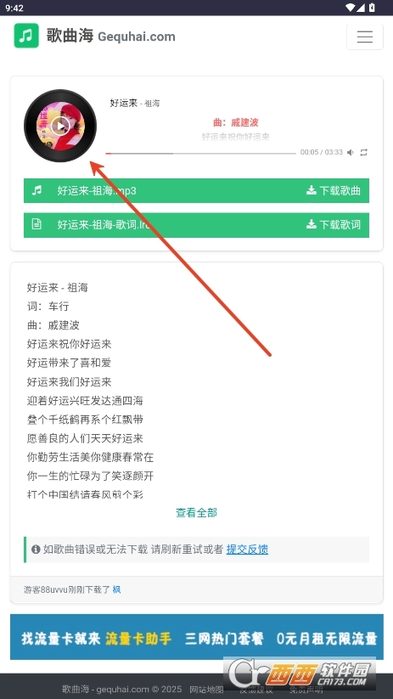393x699 pixels.
Task: Click the green Gequhai music note logo
Action: (26, 36)
